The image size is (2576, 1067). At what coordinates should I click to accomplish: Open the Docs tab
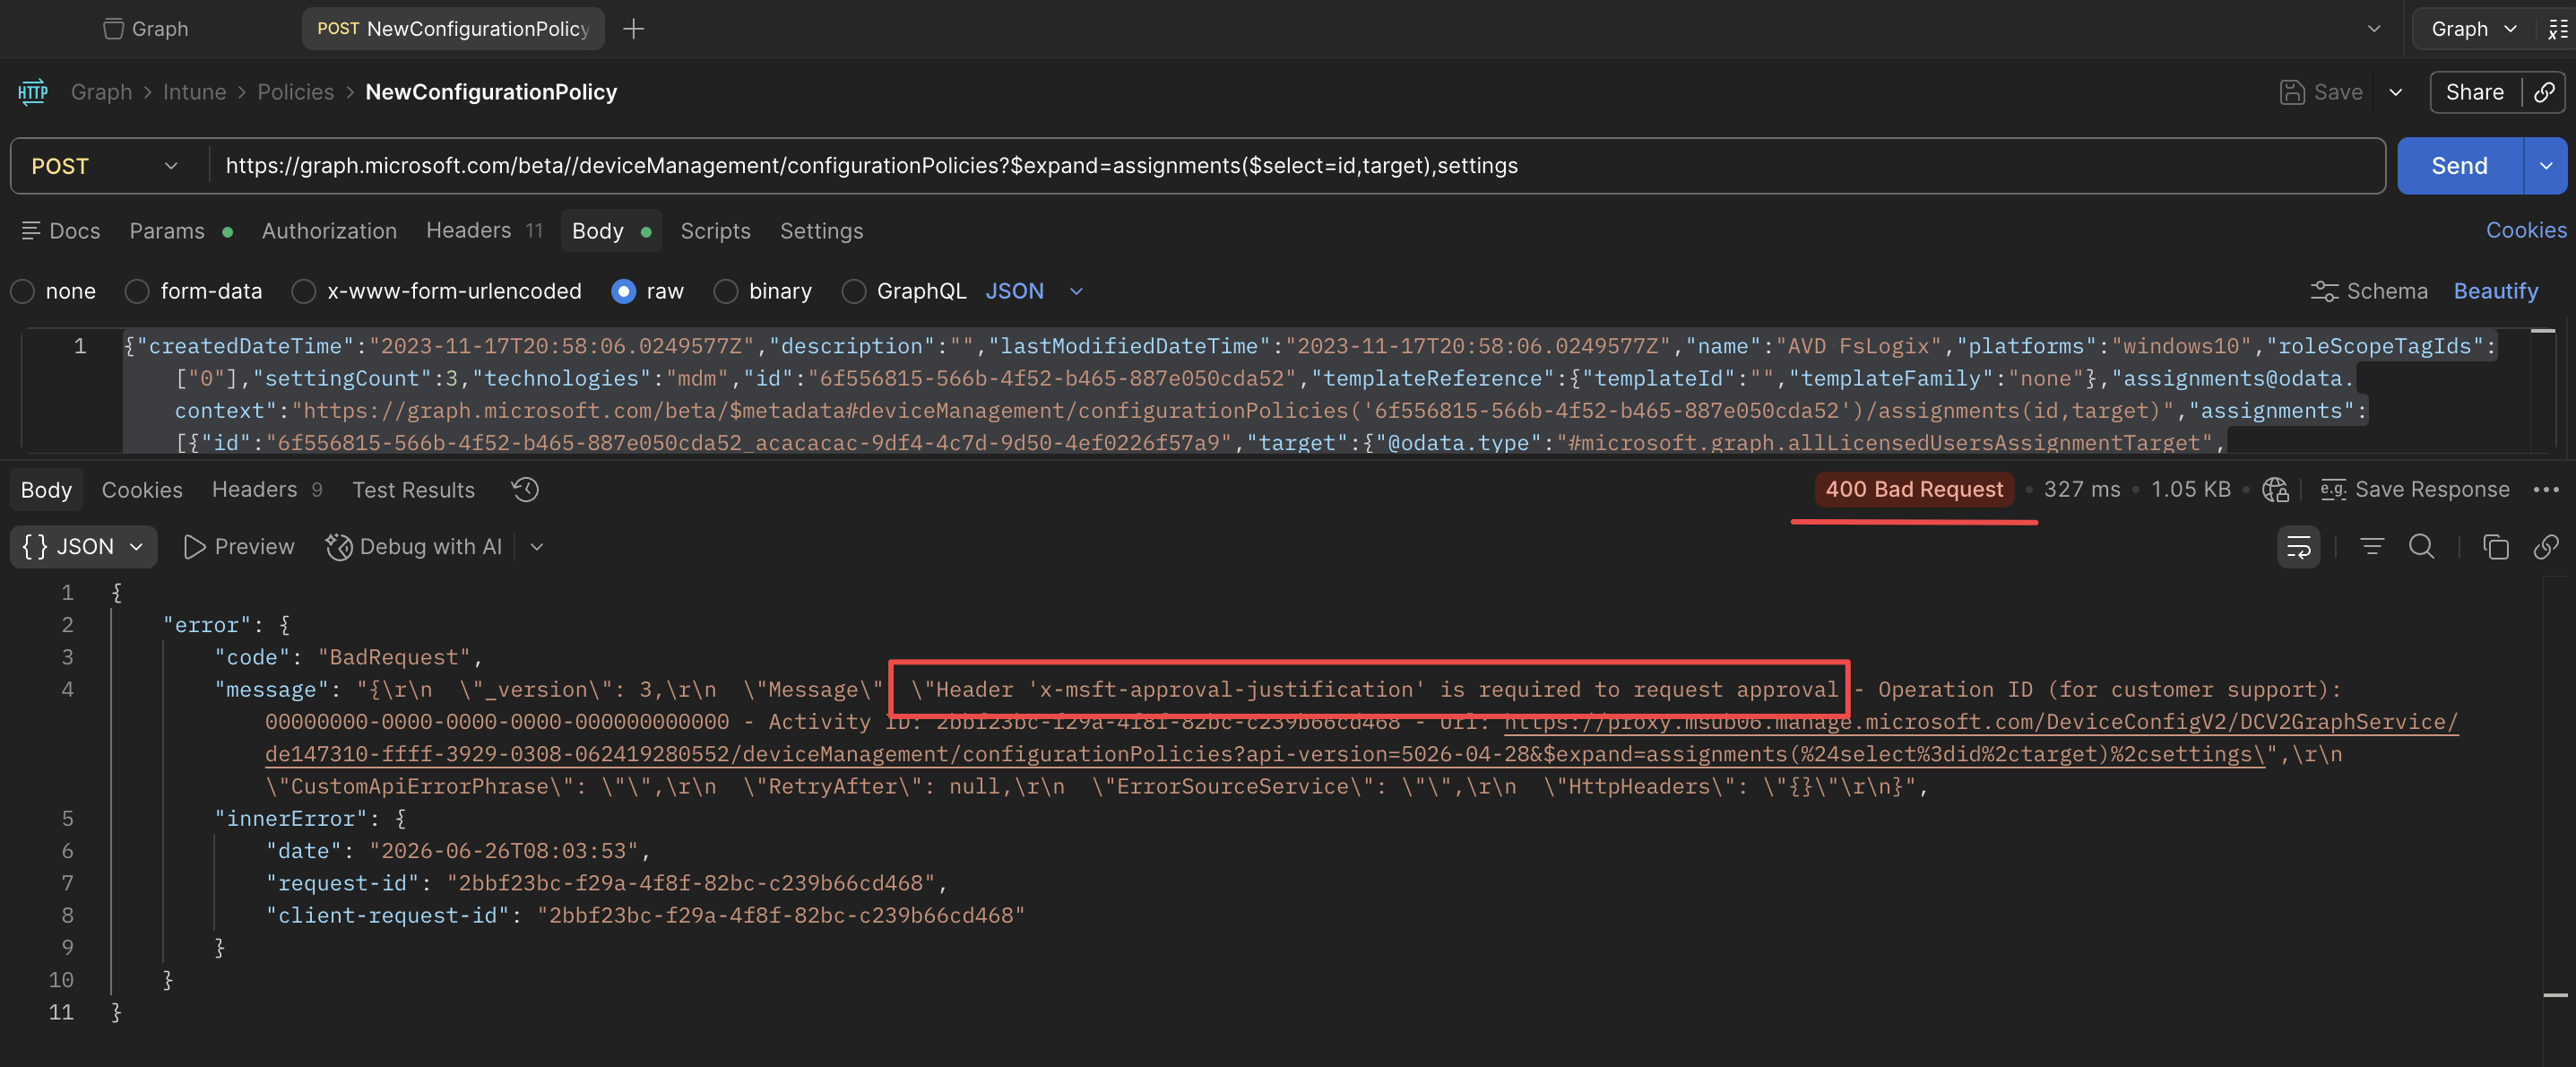coord(61,231)
